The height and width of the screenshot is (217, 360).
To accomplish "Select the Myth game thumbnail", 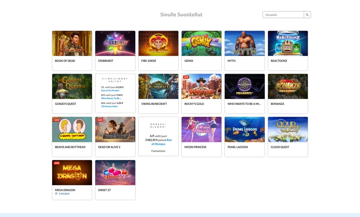I will [x=245, y=43].
